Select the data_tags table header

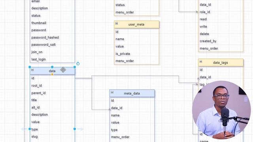[221, 63]
